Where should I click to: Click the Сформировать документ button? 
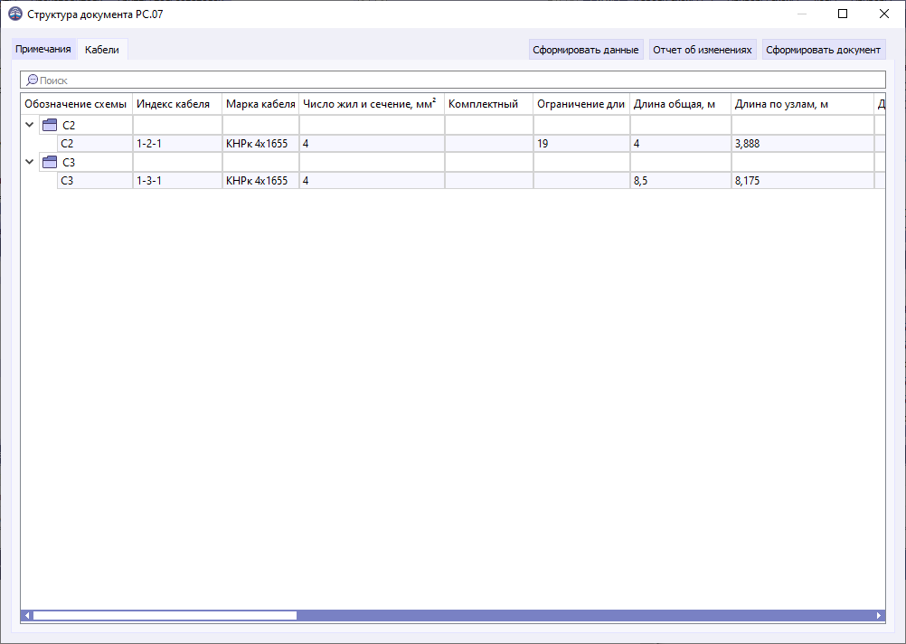point(824,49)
